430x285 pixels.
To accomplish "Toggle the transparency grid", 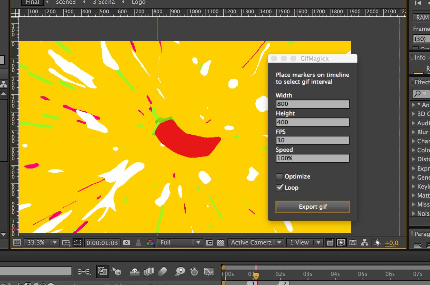I will (x=221, y=242).
